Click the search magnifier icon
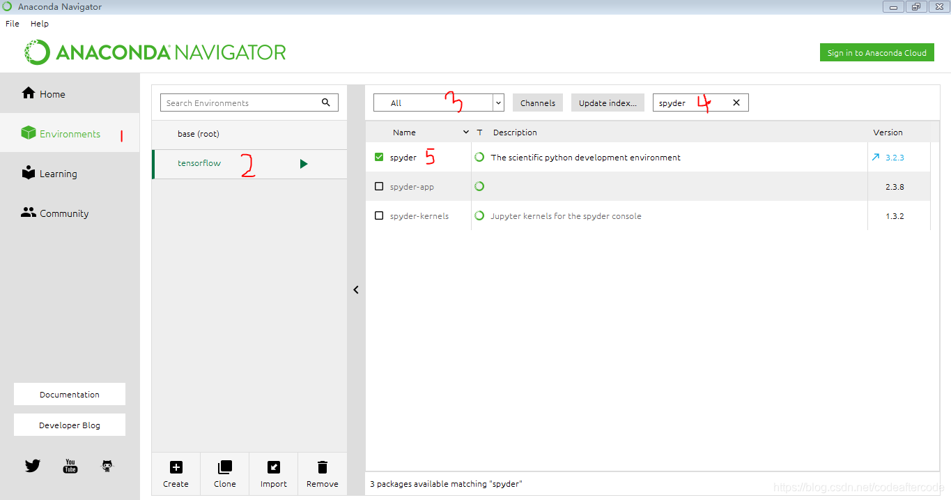The width and height of the screenshot is (951, 500). click(326, 103)
